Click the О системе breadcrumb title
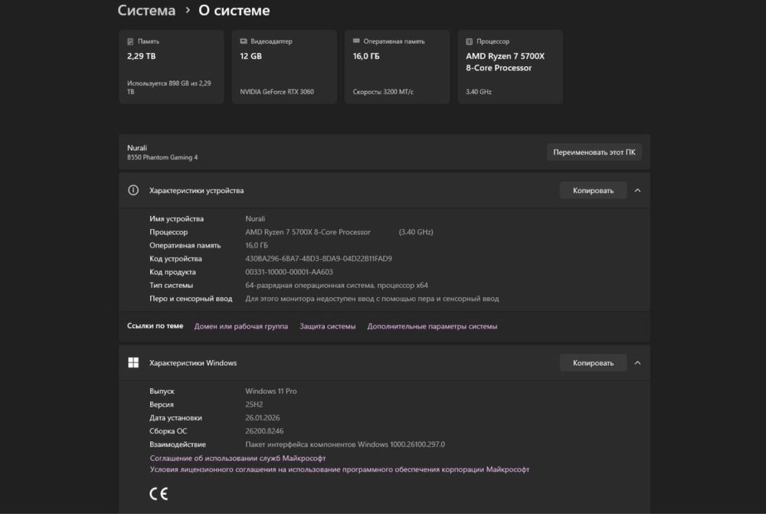Image resolution: width=766 pixels, height=514 pixels. tap(234, 10)
